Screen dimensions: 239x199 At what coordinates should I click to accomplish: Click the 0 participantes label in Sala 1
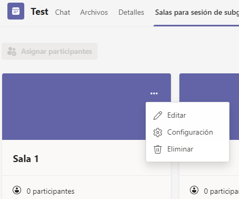coord(51,191)
